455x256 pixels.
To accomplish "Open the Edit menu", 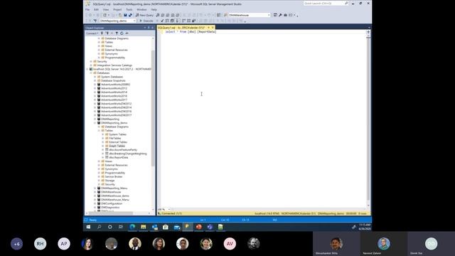I will click(96, 9).
